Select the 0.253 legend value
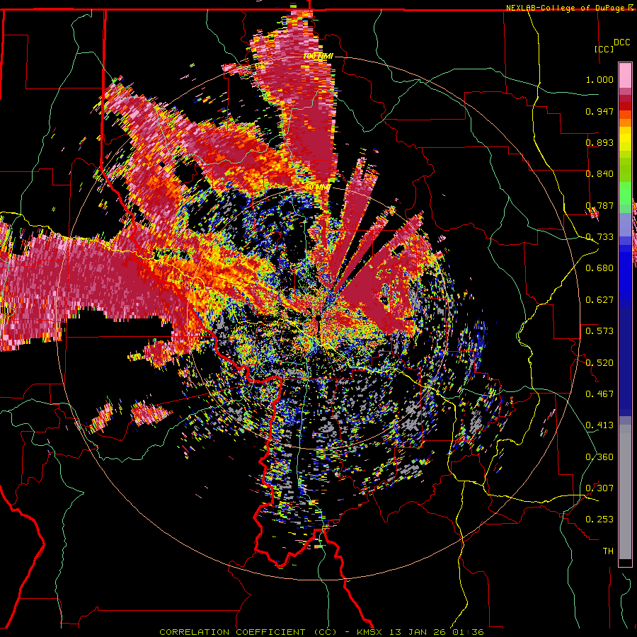 pos(599,520)
